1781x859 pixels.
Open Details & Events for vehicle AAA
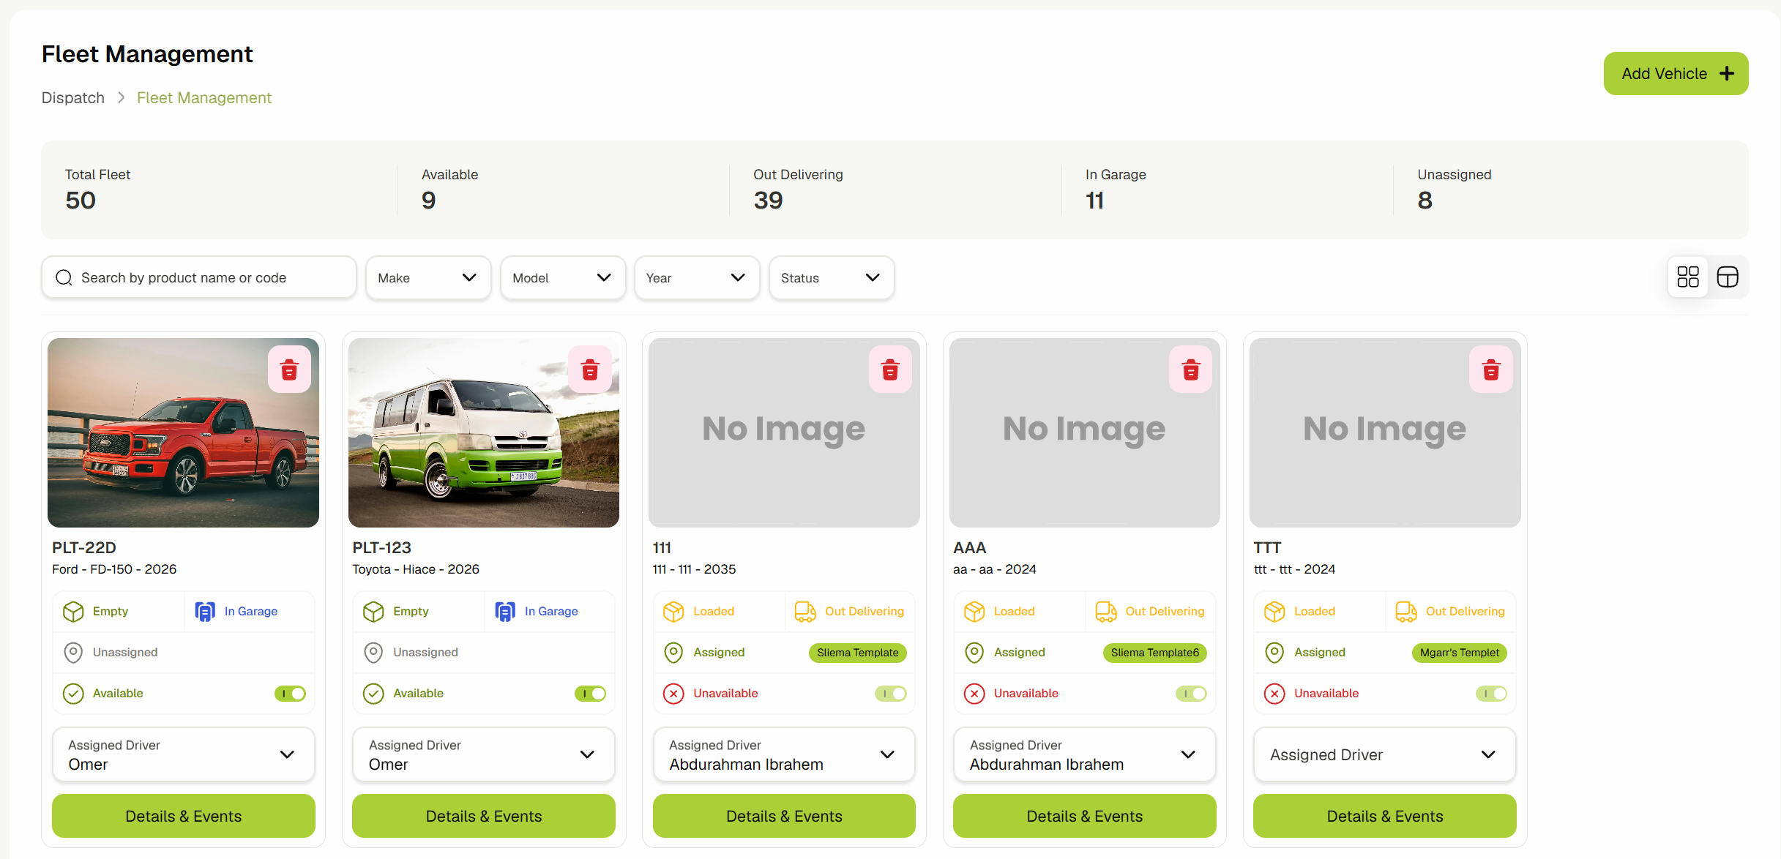[x=1085, y=816]
